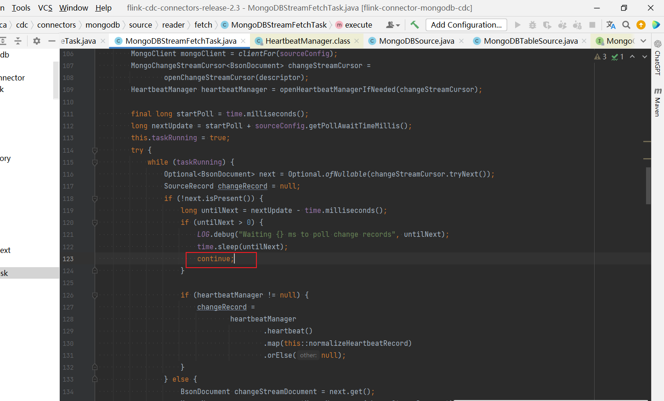Switch to HeartbeatManager.class tab
The height and width of the screenshot is (401, 664).
[x=307, y=41]
